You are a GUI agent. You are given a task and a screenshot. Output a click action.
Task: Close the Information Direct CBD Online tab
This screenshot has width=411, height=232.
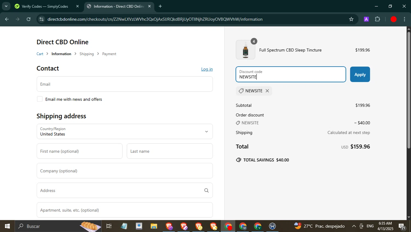click(149, 6)
